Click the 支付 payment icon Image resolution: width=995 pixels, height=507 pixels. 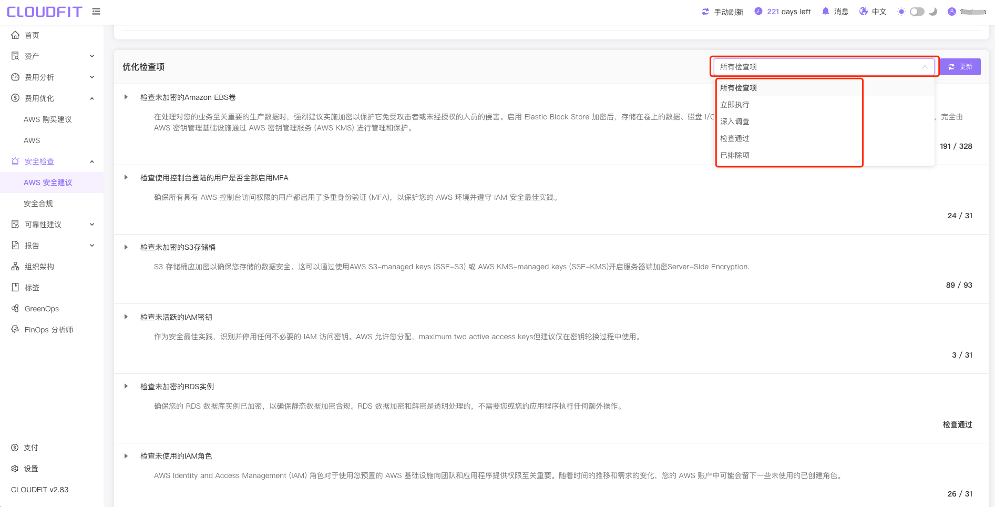(15, 448)
